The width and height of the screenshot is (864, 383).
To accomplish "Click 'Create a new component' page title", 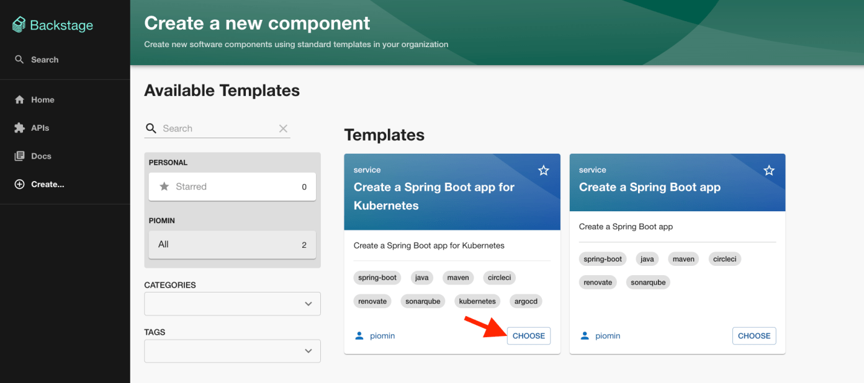I will click(x=257, y=24).
